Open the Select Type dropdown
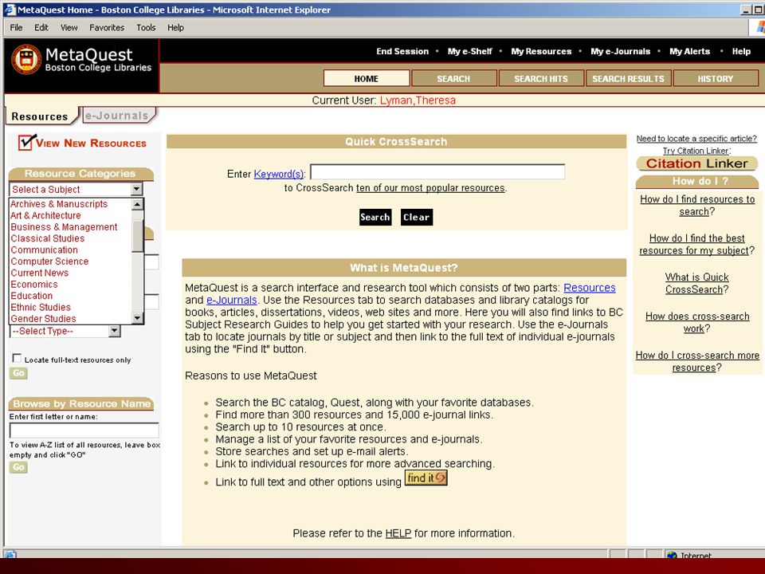The height and width of the screenshot is (574, 765). pyautogui.click(x=65, y=331)
